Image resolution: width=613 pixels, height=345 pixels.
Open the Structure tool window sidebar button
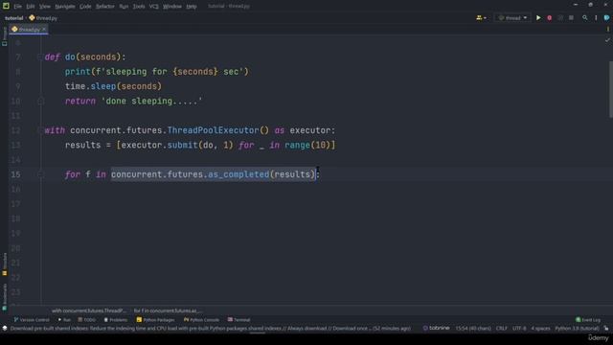pos(4,264)
